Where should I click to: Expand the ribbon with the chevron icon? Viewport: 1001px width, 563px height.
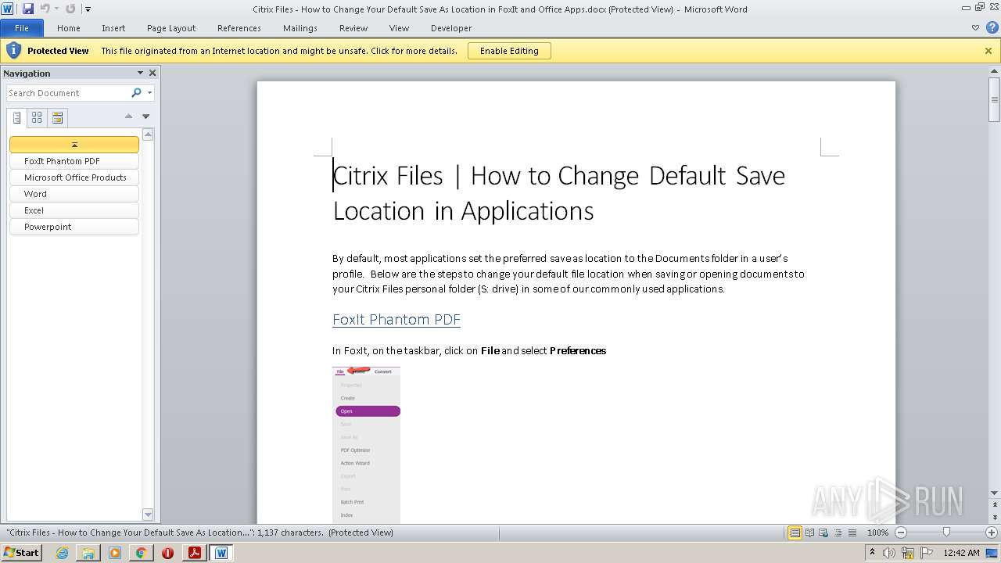coord(975,28)
